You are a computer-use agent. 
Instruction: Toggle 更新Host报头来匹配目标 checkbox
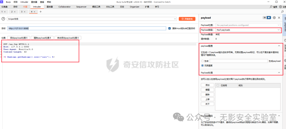[x=169, y=28]
